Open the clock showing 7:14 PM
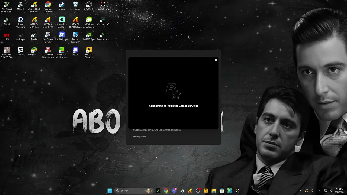347x195 pixels. [x=339, y=191]
